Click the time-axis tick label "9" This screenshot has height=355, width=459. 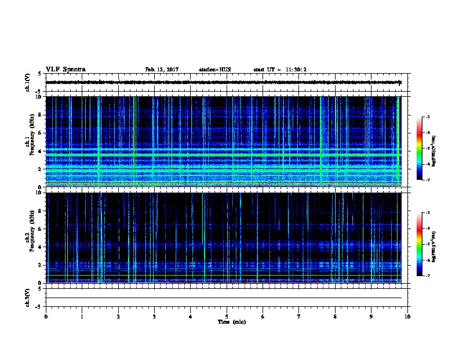[371, 317]
